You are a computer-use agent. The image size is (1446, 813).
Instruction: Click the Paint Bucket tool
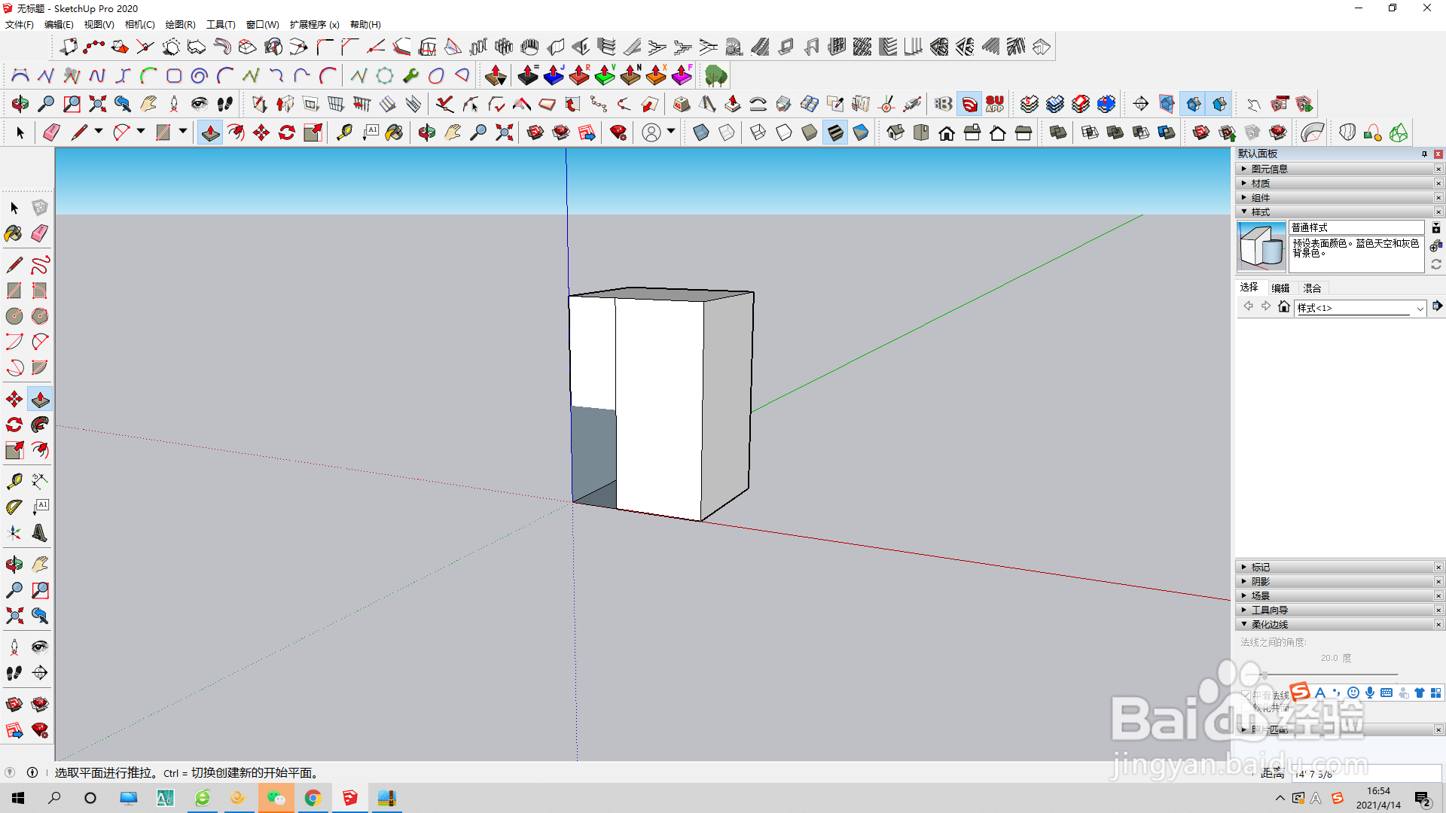pyautogui.click(x=14, y=233)
